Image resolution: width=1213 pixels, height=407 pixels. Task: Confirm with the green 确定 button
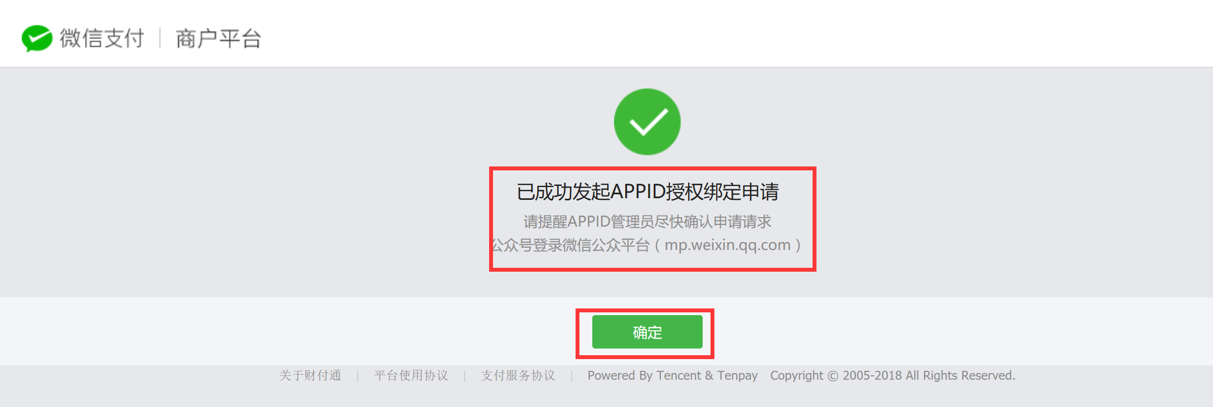tap(647, 332)
